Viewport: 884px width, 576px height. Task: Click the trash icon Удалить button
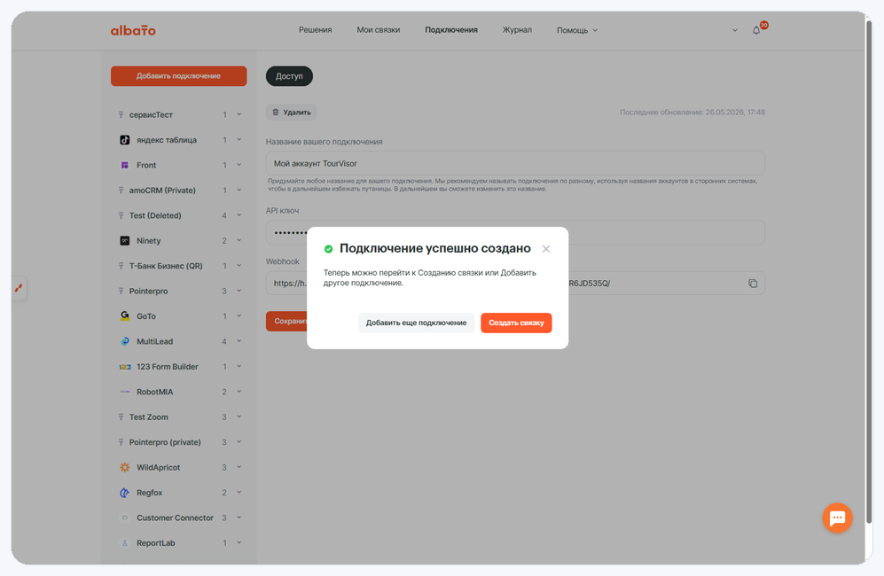[291, 113]
